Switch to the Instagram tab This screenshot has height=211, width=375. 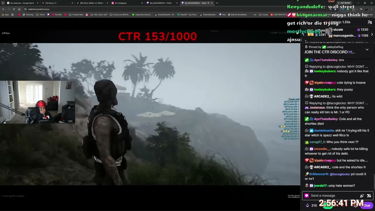tap(127, 3)
